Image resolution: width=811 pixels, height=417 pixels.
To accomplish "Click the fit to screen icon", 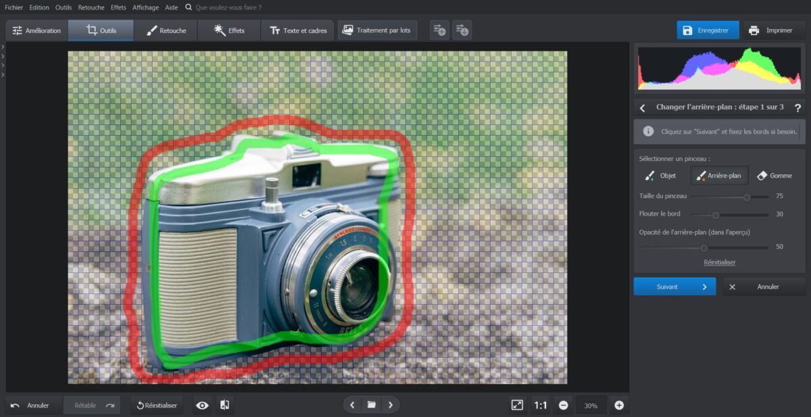I will pos(517,405).
